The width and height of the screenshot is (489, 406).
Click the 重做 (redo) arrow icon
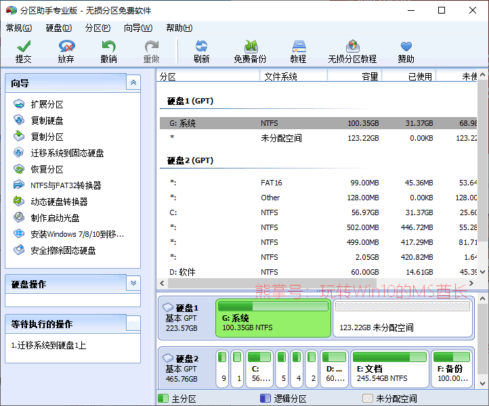(152, 46)
